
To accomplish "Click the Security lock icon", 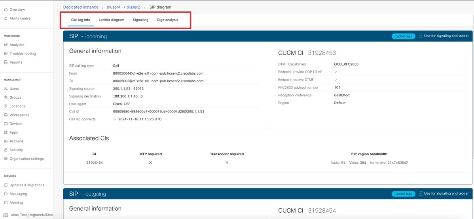I will (x=6, y=150).
